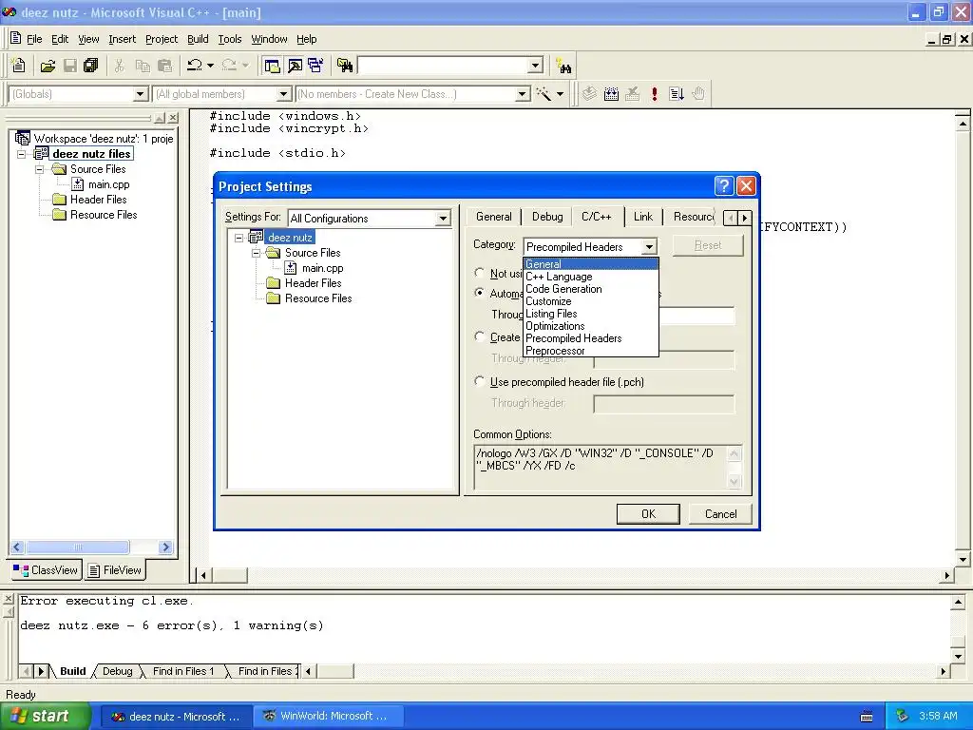Screen dimensions: 973x730
Task: Choose General from the Category list
Action: (x=591, y=264)
